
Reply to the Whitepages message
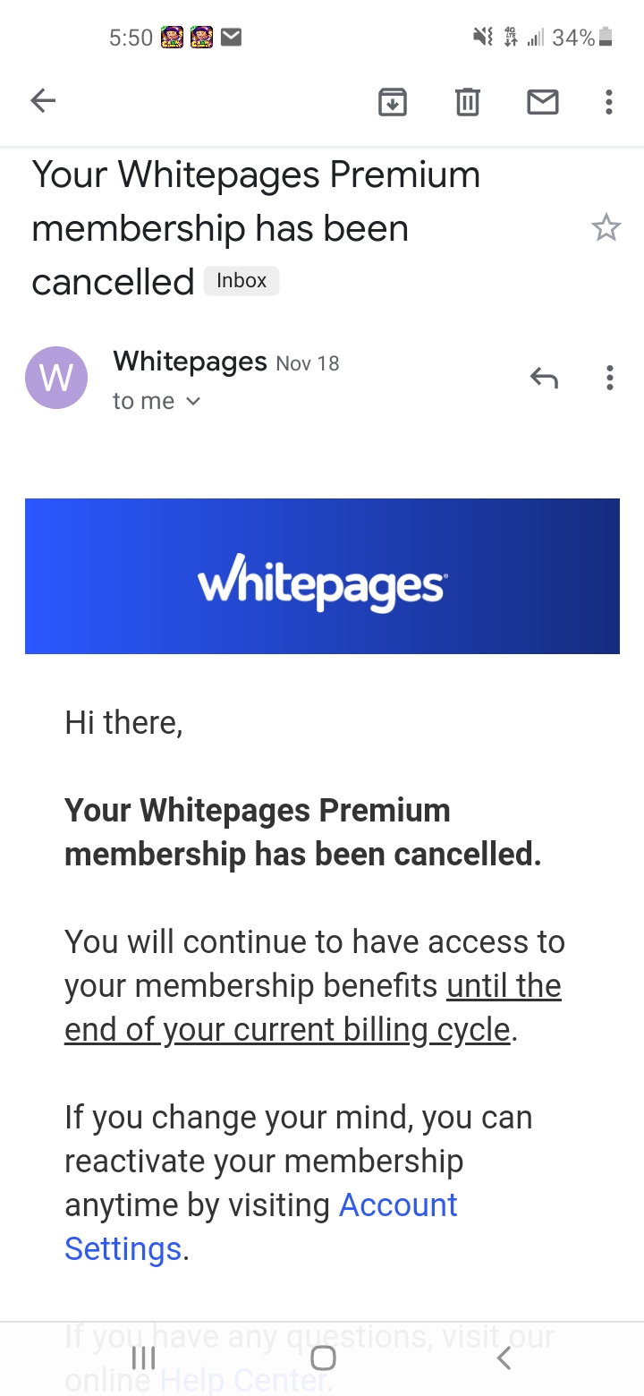click(x=543, y=379)
